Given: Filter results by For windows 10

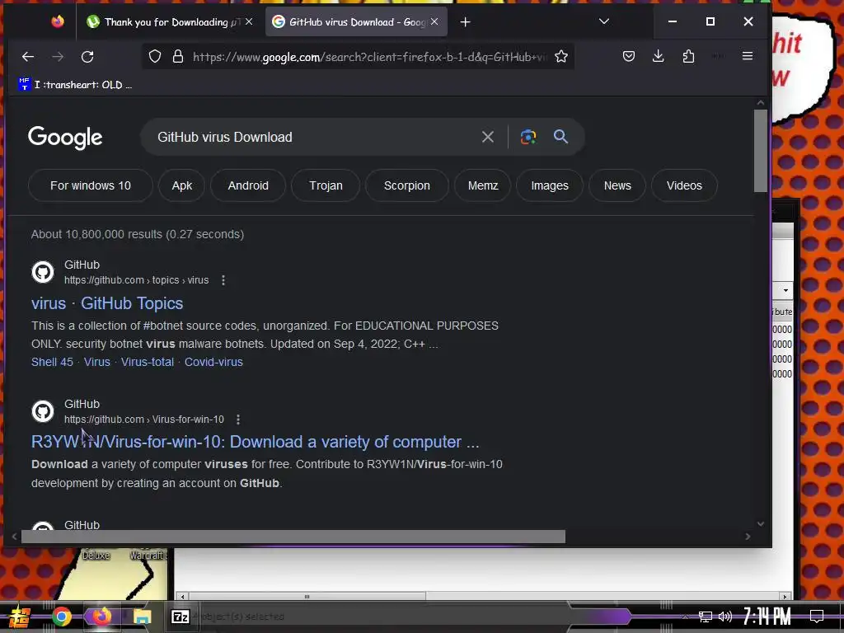Looking at the screenshot, I should point(91,185).
